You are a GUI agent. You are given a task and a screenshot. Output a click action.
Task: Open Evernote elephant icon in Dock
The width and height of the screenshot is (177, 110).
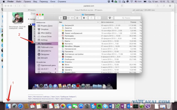(x=99, y=106)
